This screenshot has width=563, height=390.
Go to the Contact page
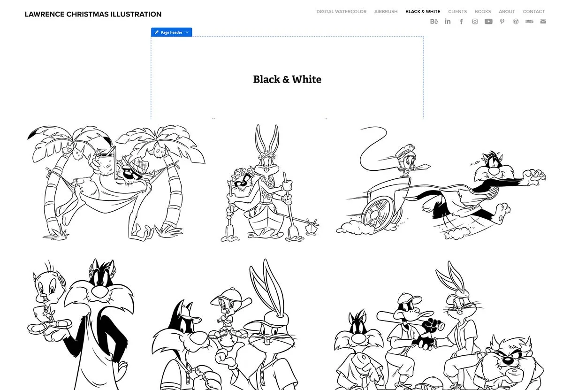pos(534,11)
